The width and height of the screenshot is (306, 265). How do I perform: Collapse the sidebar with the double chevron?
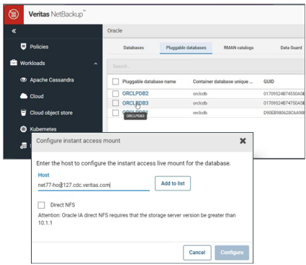point(14,31)
